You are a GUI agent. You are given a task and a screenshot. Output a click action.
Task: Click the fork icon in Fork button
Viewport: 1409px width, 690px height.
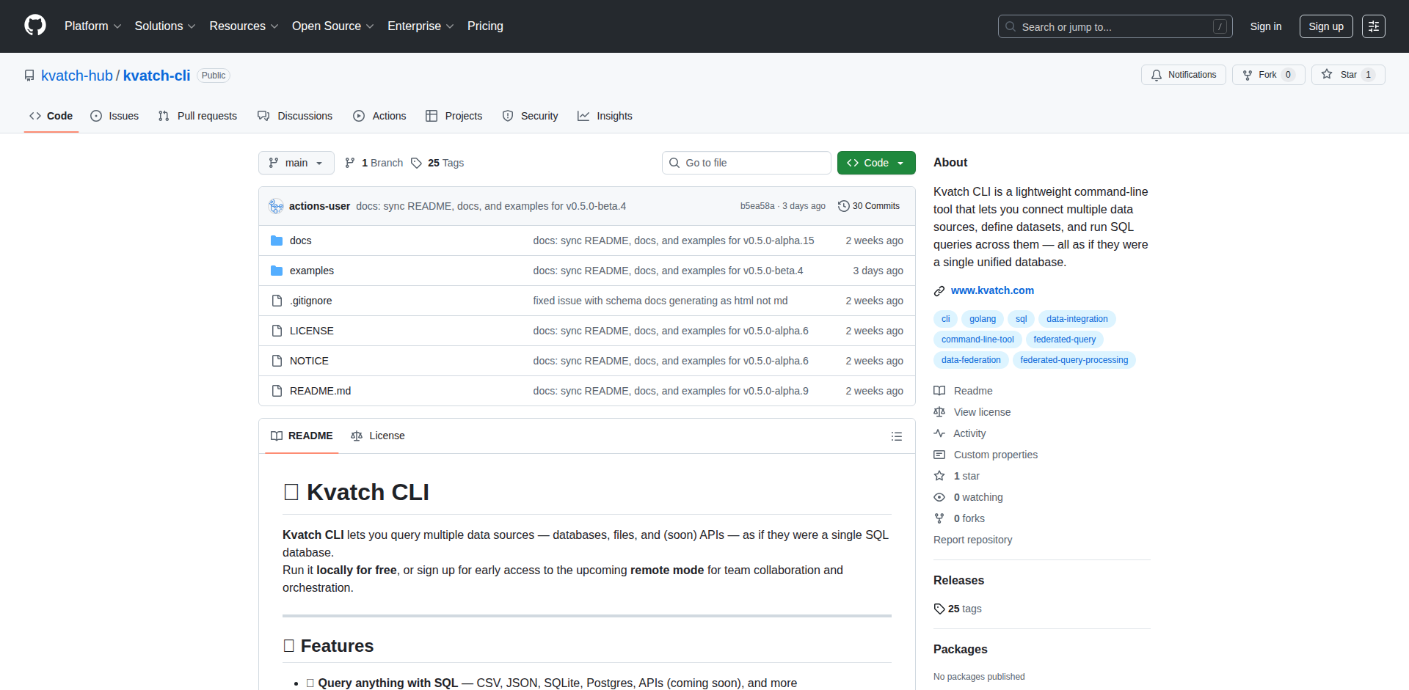point(1247,75)
